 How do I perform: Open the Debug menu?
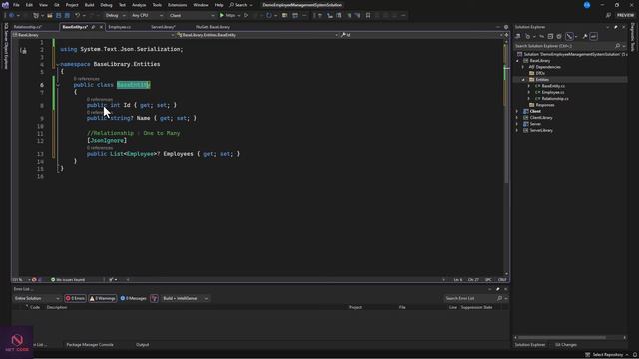coord(107,5)
